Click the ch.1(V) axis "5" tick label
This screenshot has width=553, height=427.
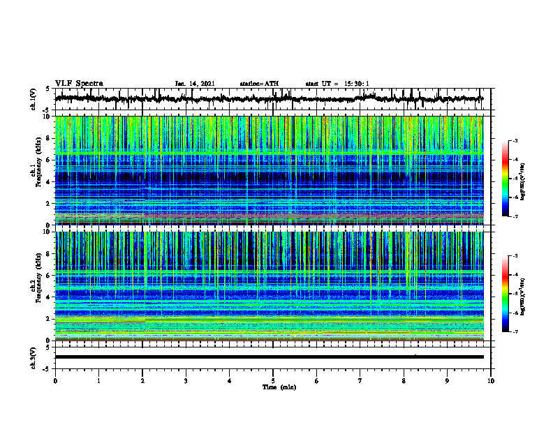(x=47, y=89)
